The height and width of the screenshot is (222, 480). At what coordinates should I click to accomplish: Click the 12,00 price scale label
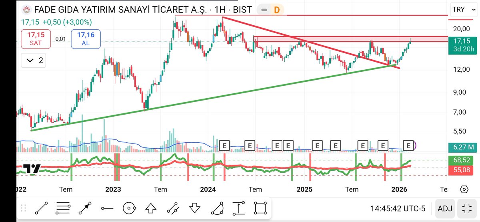click(461, 69)
